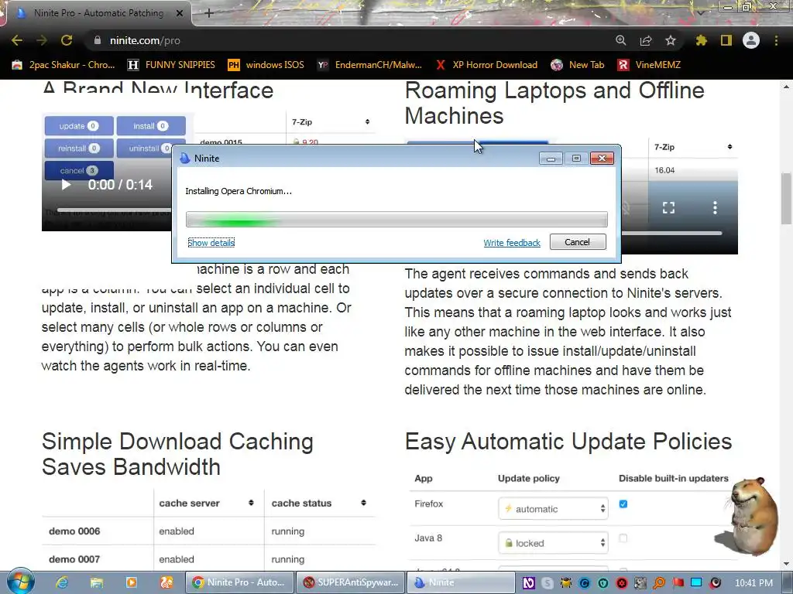Click the reinstall button in demo video
Viewport: 793px width, 594px height.
point(79,148)
